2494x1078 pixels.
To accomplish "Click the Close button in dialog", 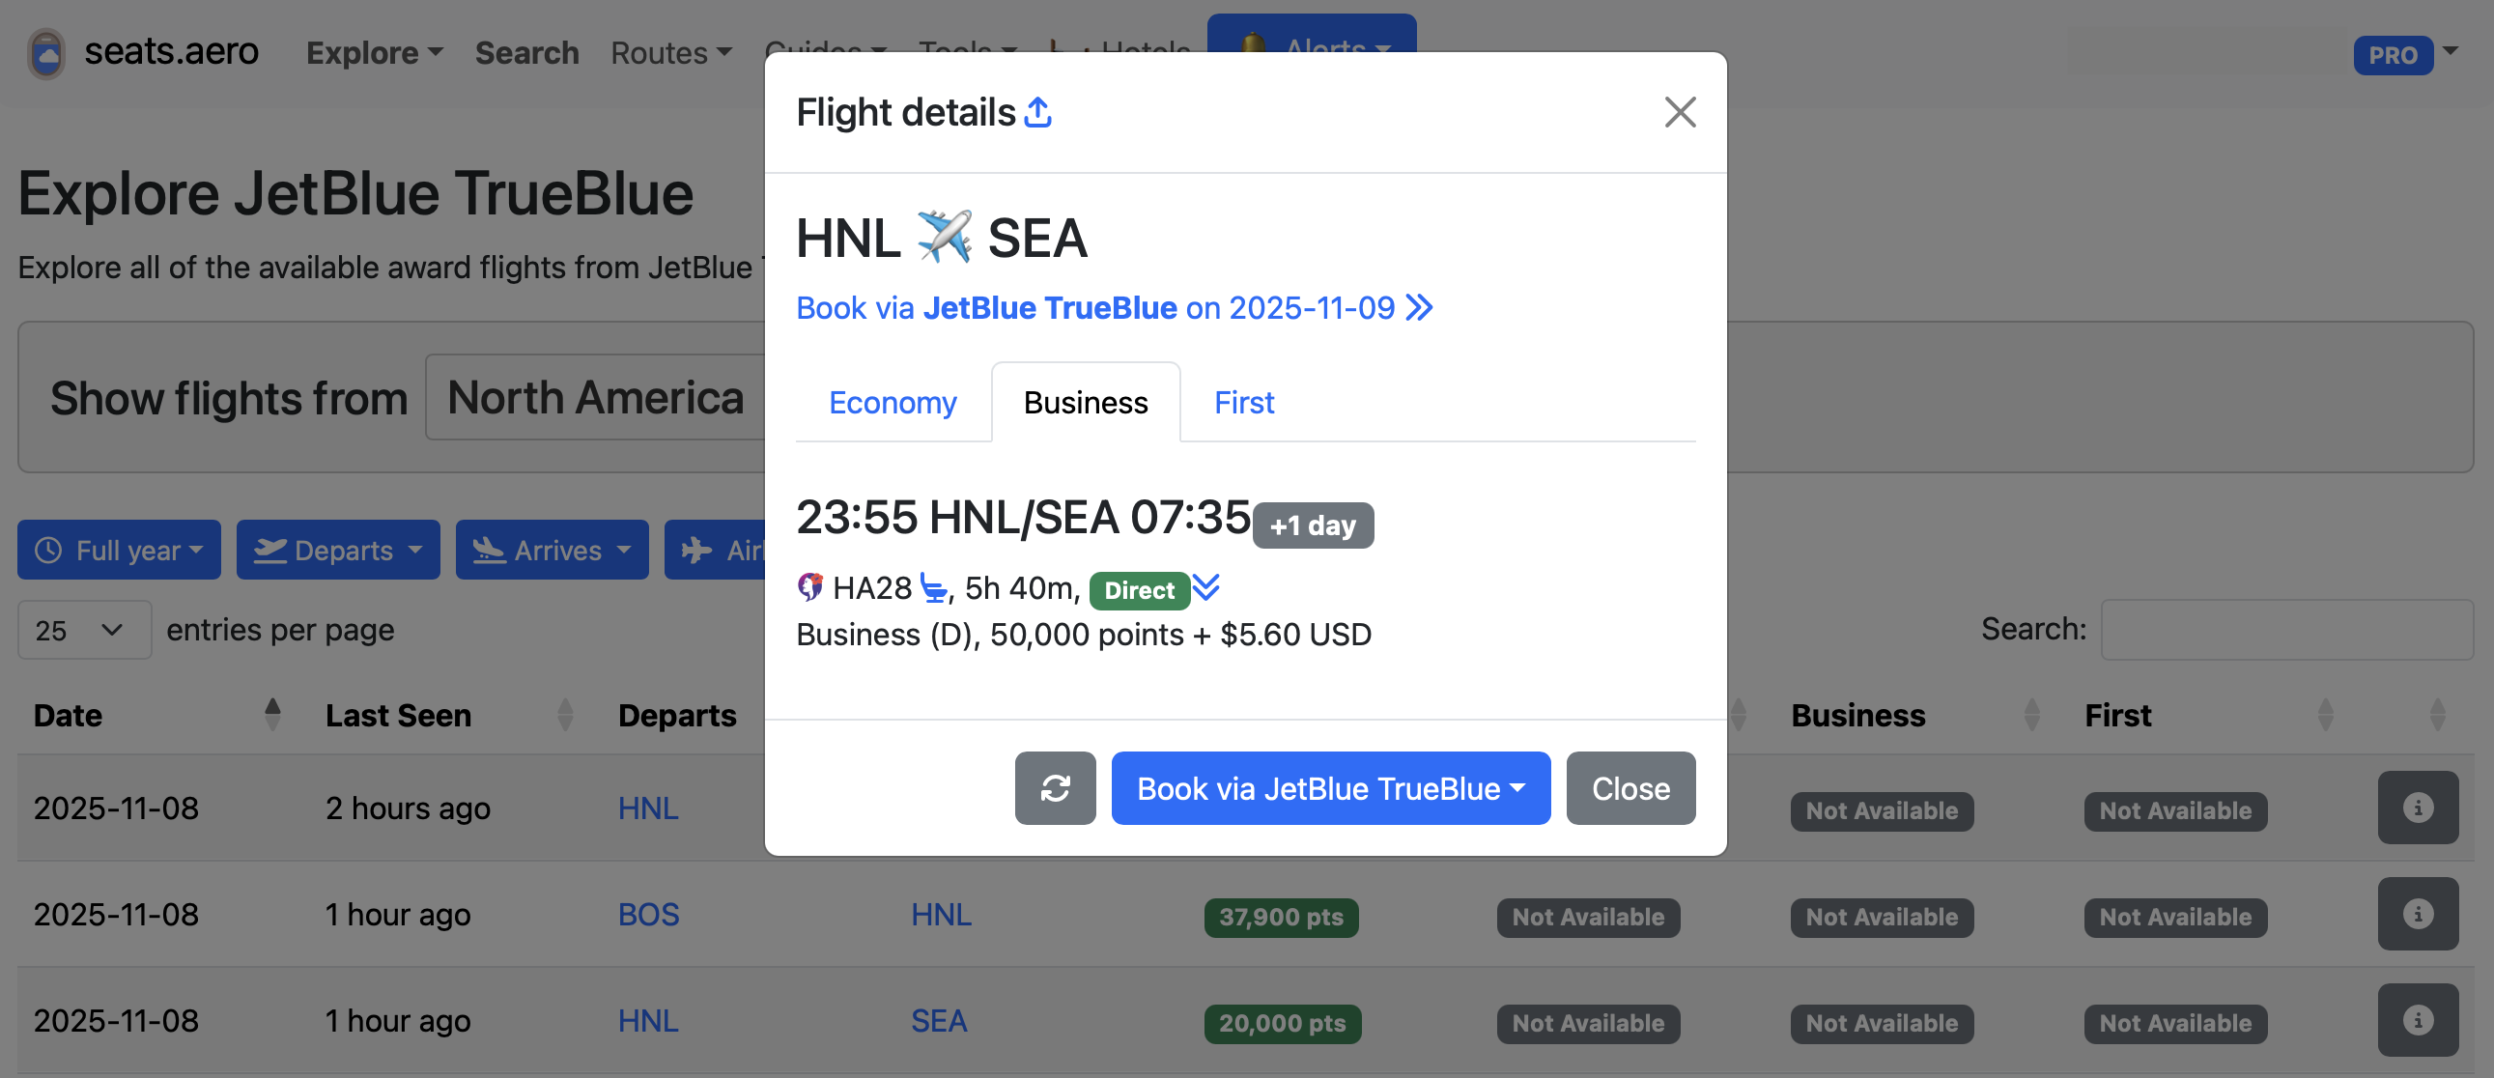I will click(x=1630, y=788).
